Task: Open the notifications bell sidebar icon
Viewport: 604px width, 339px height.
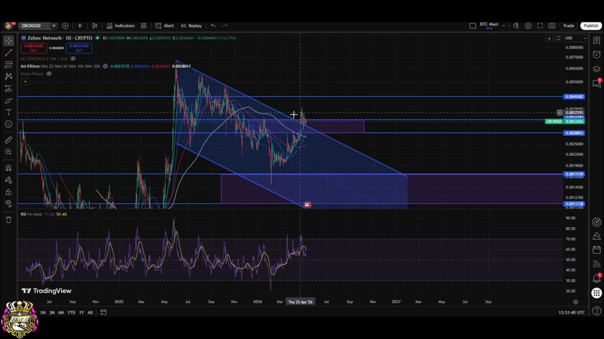Action: tap(596, 279)
